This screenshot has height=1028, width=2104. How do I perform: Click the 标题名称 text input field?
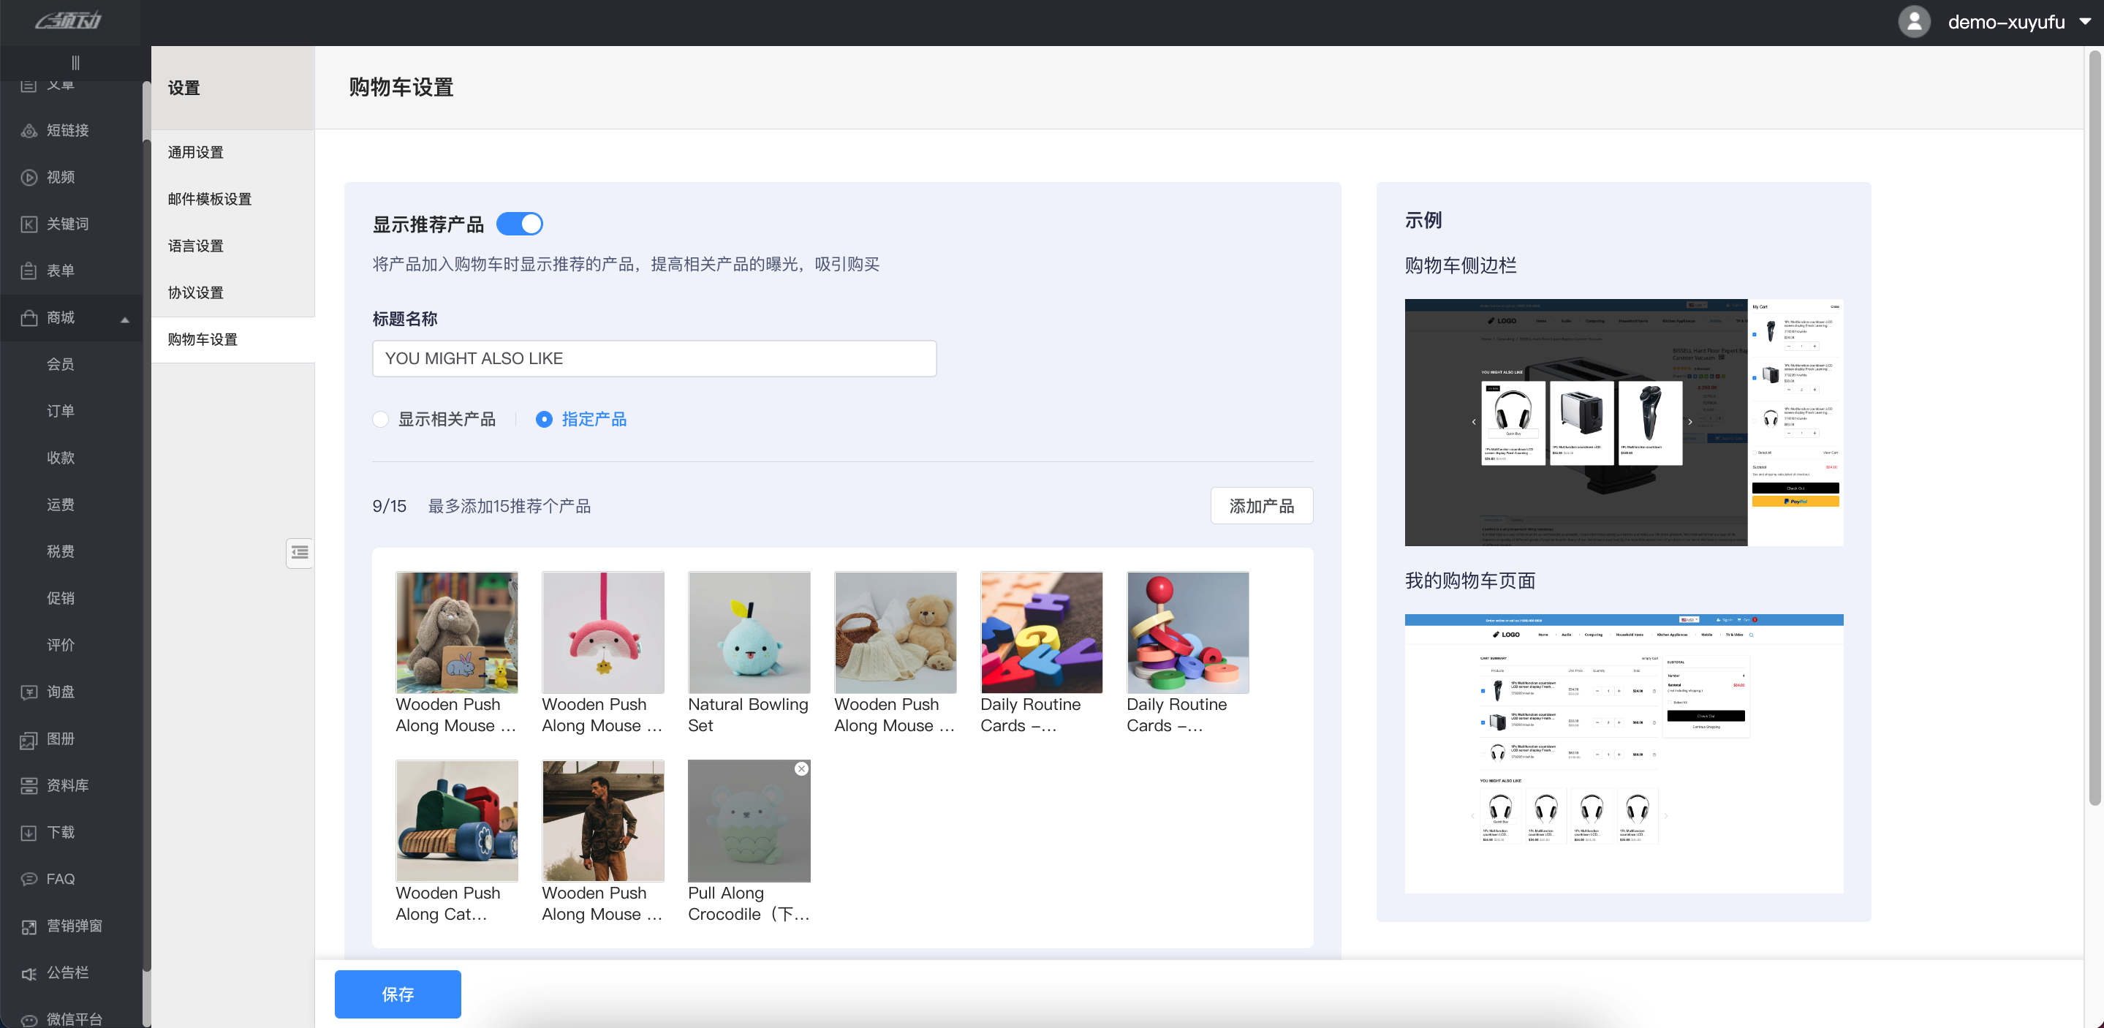pos(654,359)
